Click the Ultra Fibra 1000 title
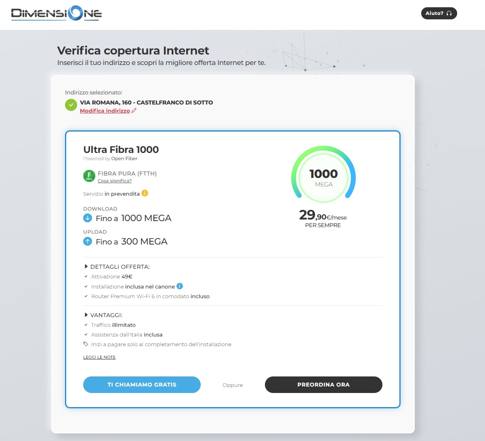 pos(121,150)
